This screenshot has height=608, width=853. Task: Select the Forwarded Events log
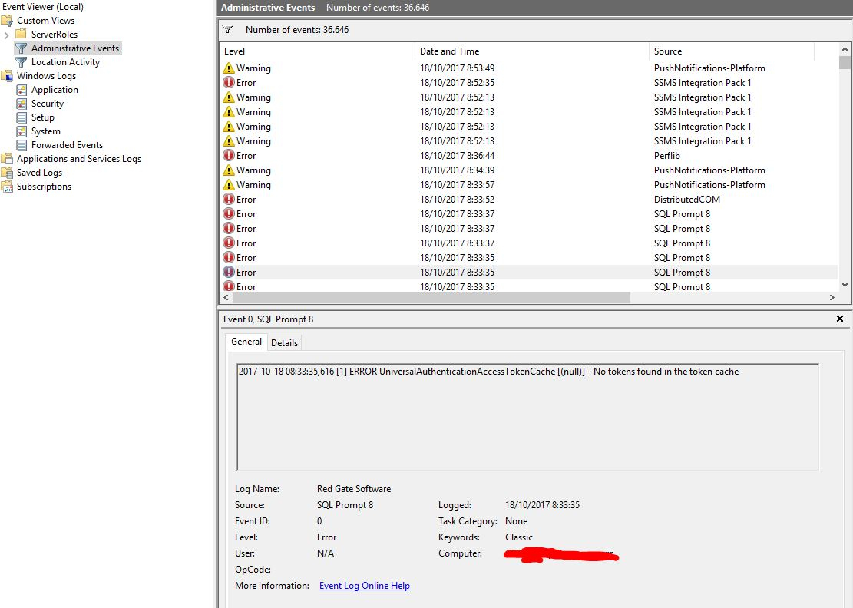[67, 145]
